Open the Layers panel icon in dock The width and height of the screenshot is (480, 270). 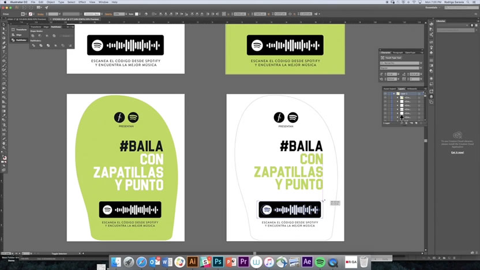[x=432, y=96]
